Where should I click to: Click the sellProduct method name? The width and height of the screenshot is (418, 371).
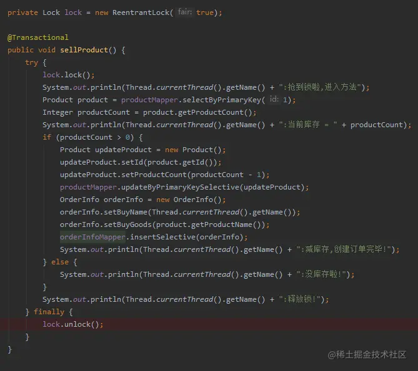[x=84, y=50]
